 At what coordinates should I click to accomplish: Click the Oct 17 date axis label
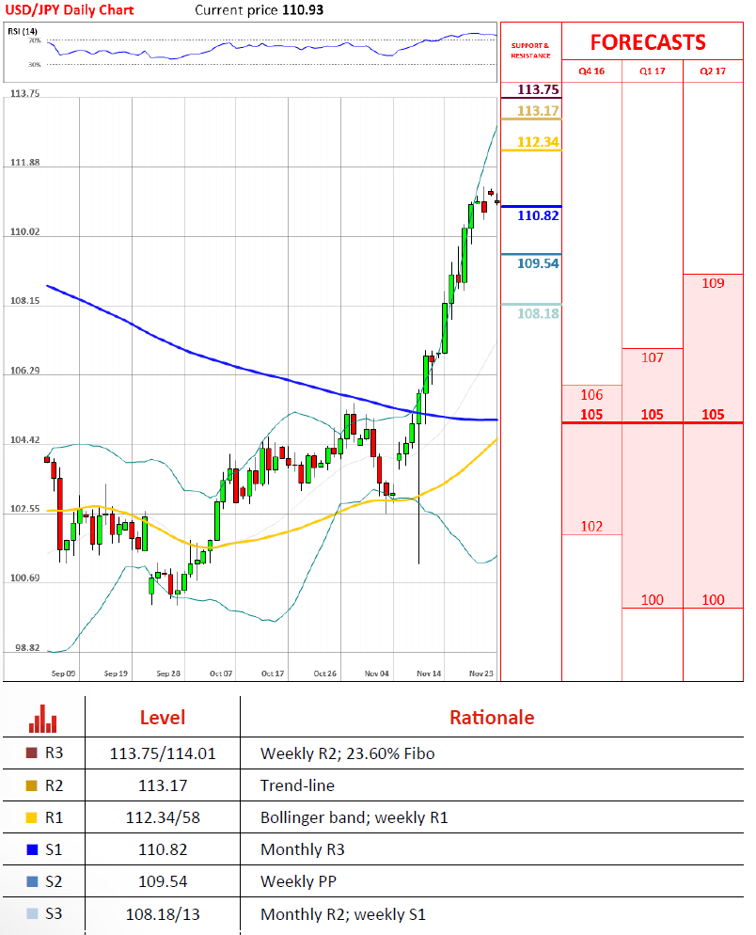point(273,674)
